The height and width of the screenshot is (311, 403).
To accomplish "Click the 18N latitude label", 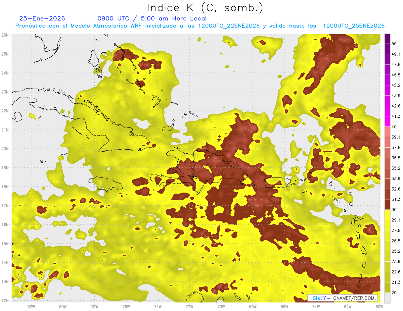I will (5, 187).
